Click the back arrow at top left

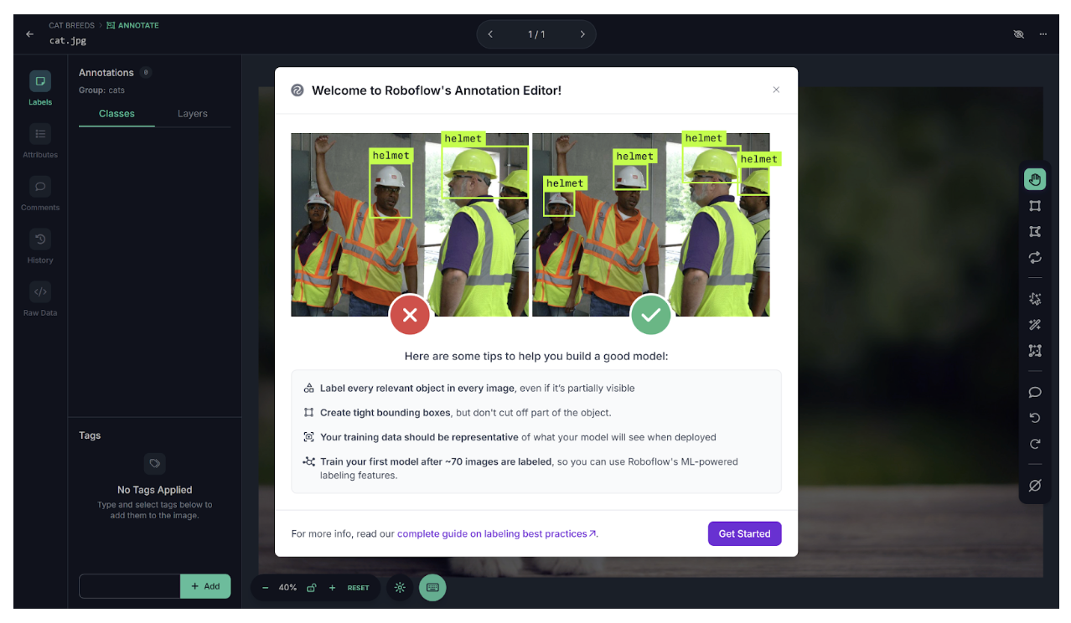point(30,34)
